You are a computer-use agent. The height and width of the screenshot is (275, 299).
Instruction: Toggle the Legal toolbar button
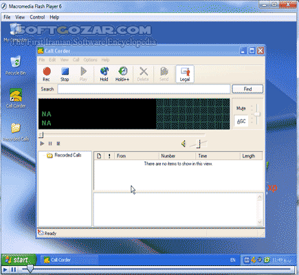(x=185, y=74)
